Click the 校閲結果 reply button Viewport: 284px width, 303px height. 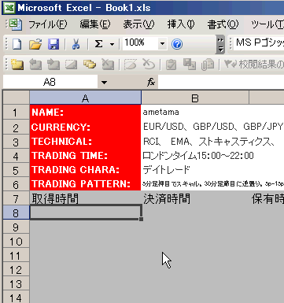[253, 65]
